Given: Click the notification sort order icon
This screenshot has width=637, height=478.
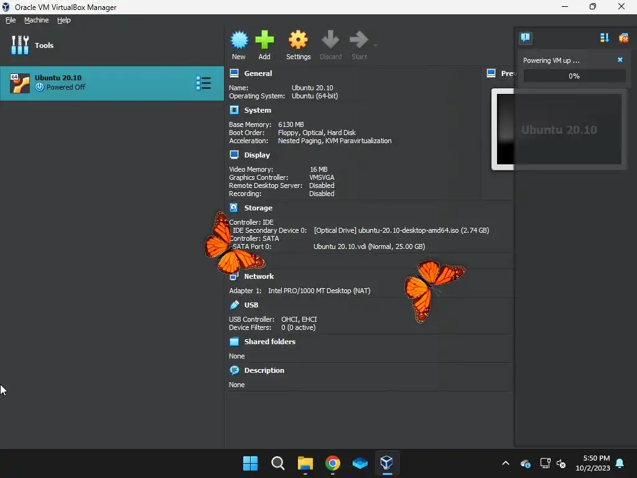Looking at the screenshot, I should (x=605, y=38).
